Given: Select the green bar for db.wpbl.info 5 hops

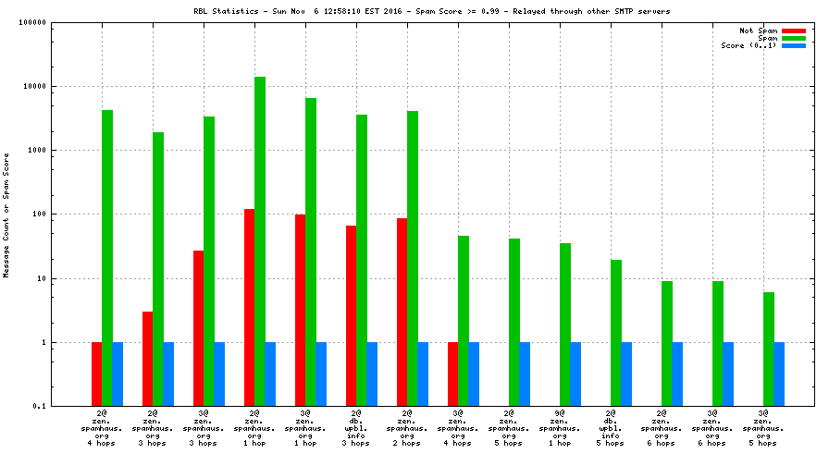Looking at the screenshot, I should pos(616,332).
